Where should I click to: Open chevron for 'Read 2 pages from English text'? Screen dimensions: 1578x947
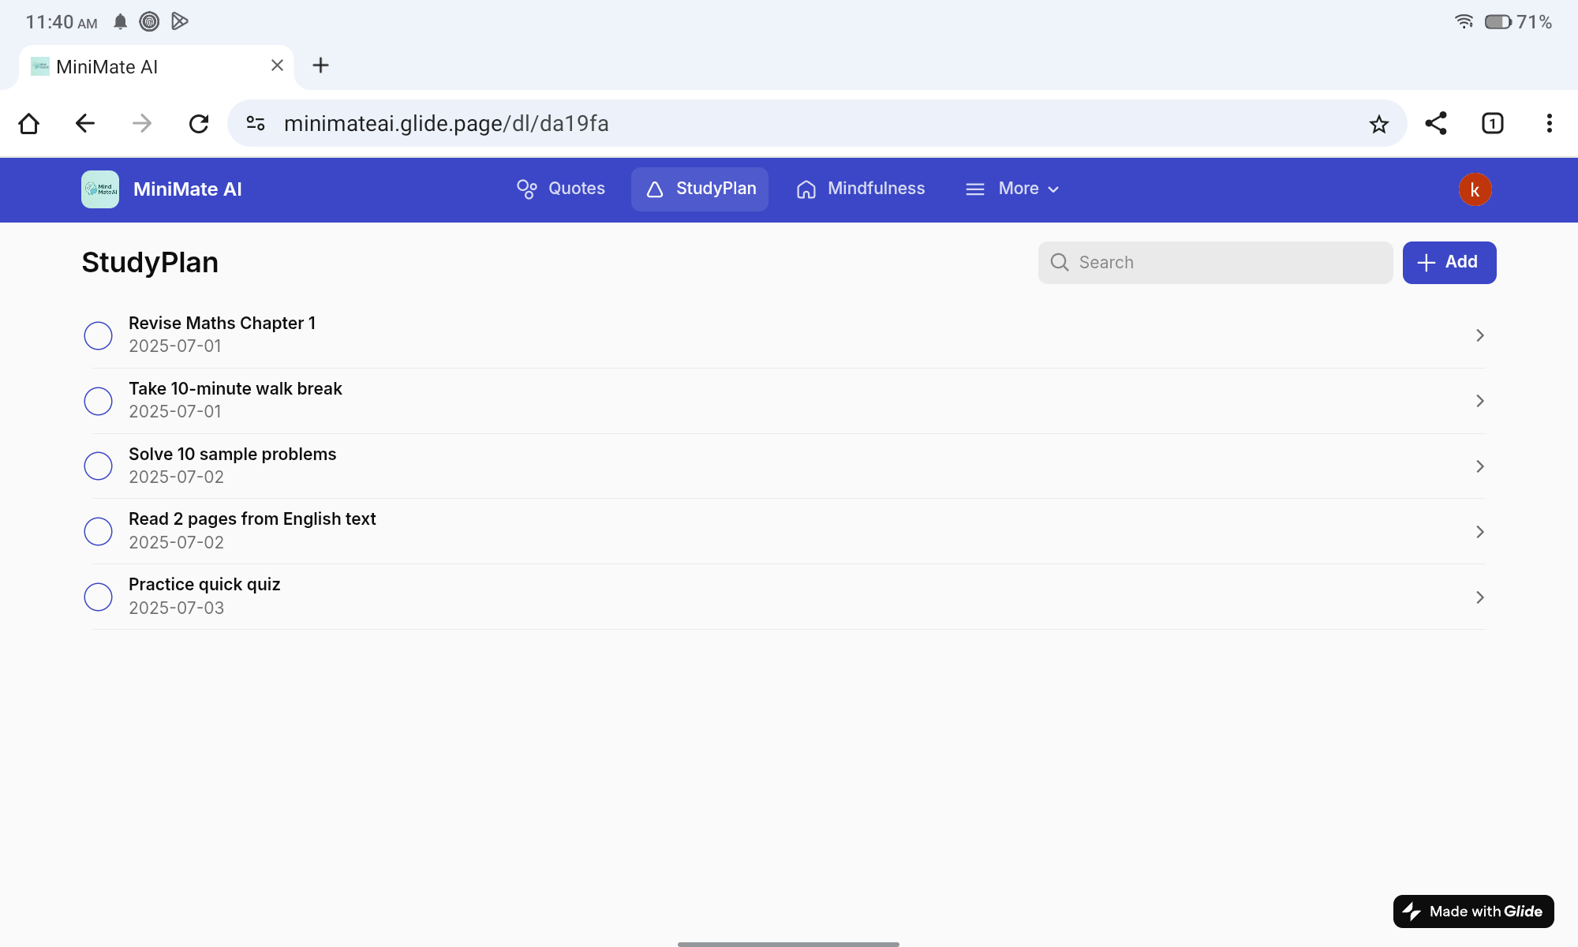click(1479, 532)
